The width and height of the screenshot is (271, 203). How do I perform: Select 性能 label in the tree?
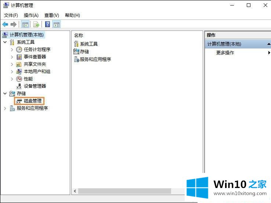28,79
